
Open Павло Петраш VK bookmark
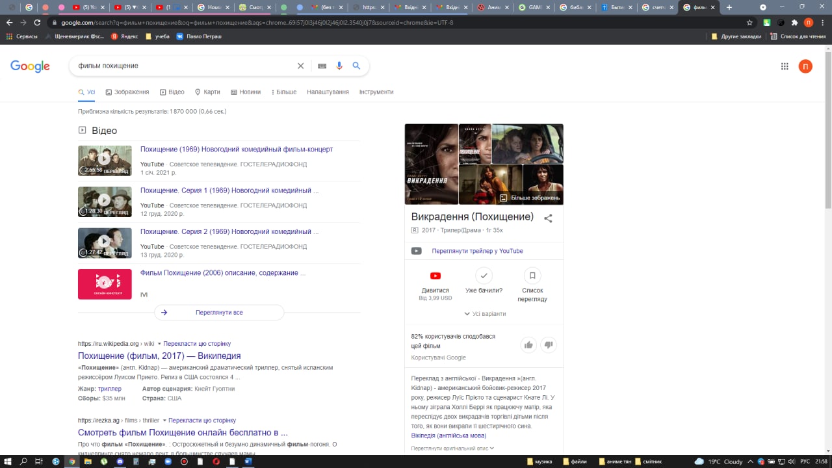point(199,36)
